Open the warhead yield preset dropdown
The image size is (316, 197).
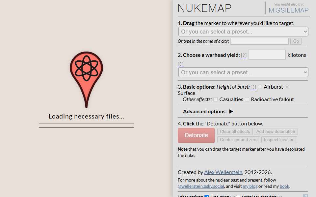[x=243, y=72]
